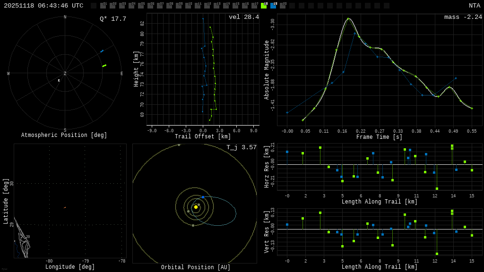Select the gray camera 10 indicator box
The image size is (484, 272).
click(x=188, y=6)
